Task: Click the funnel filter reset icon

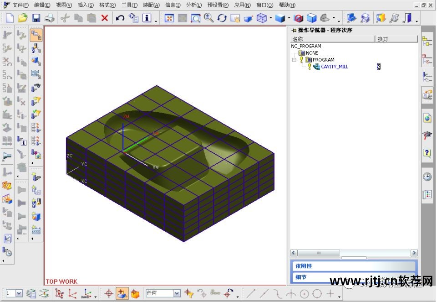Action: coord(188,293)
